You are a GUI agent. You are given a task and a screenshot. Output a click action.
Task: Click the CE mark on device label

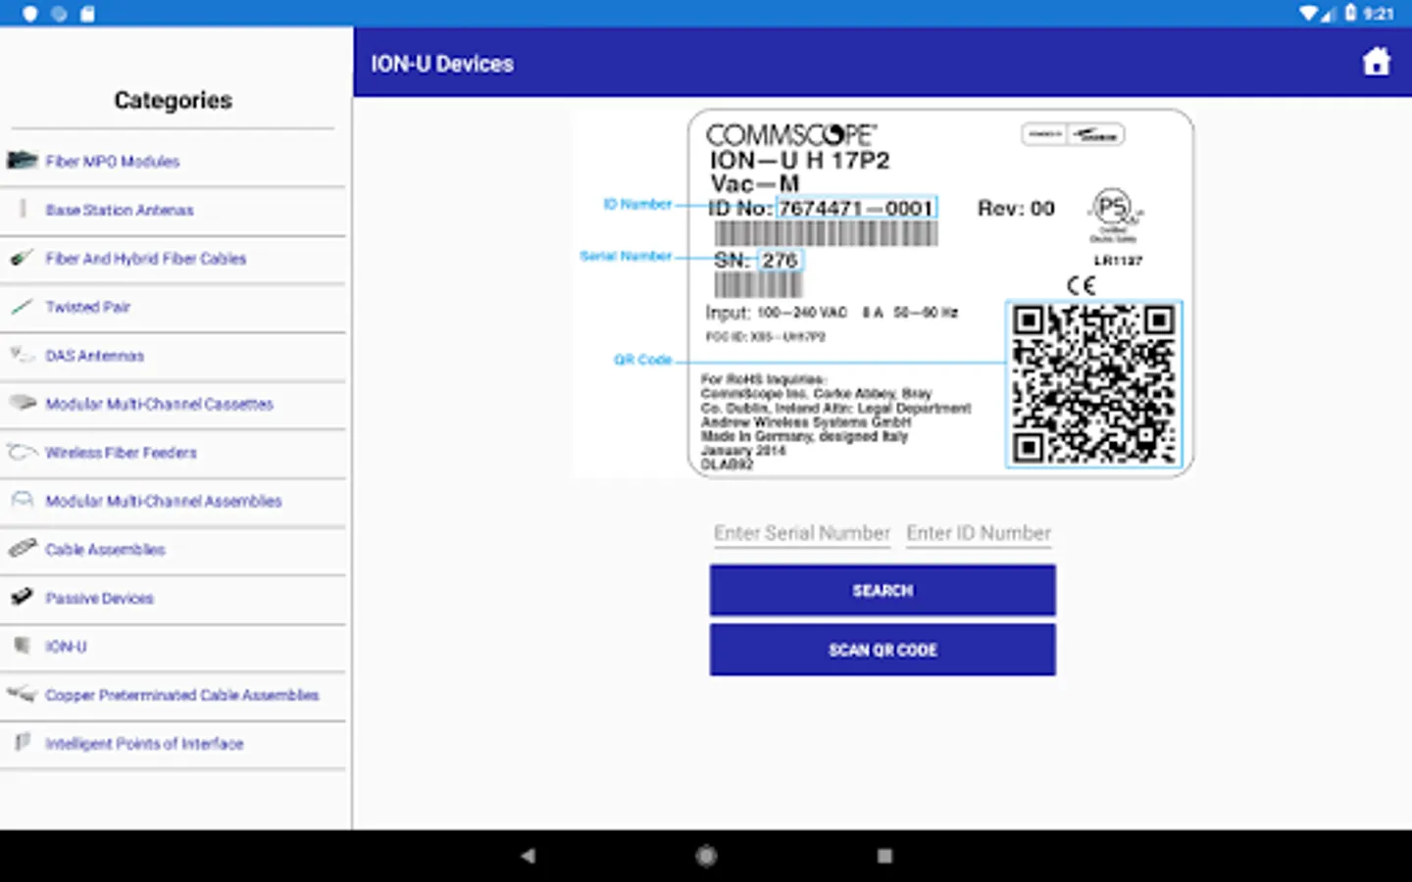(x=1081, y=285)
